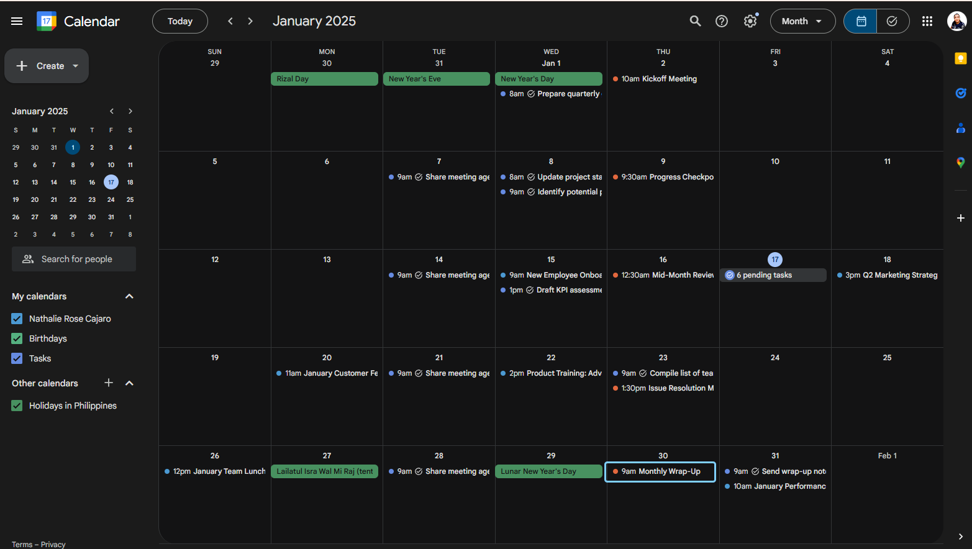972x549 pixels.
Task: Select day 17 in the mini calendar
Action: 111,182
